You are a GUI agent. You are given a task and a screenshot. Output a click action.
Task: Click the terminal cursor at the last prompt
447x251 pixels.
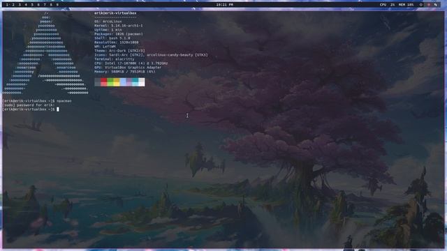tap(58, 109)
